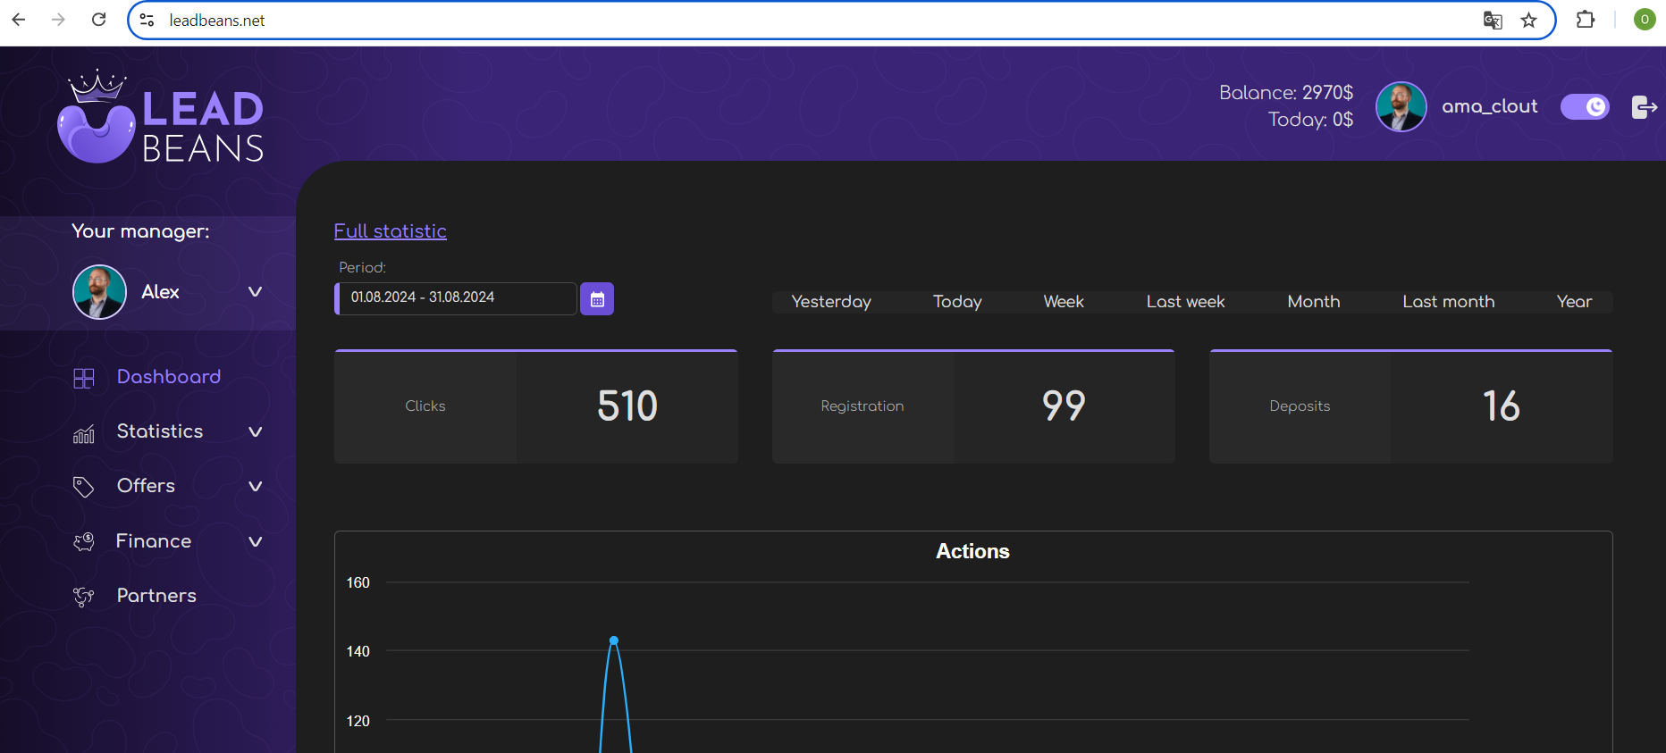The image size is (1666, 753).
Task: Click the 160 axis label on chart
Action: click(x=358, y=583)
